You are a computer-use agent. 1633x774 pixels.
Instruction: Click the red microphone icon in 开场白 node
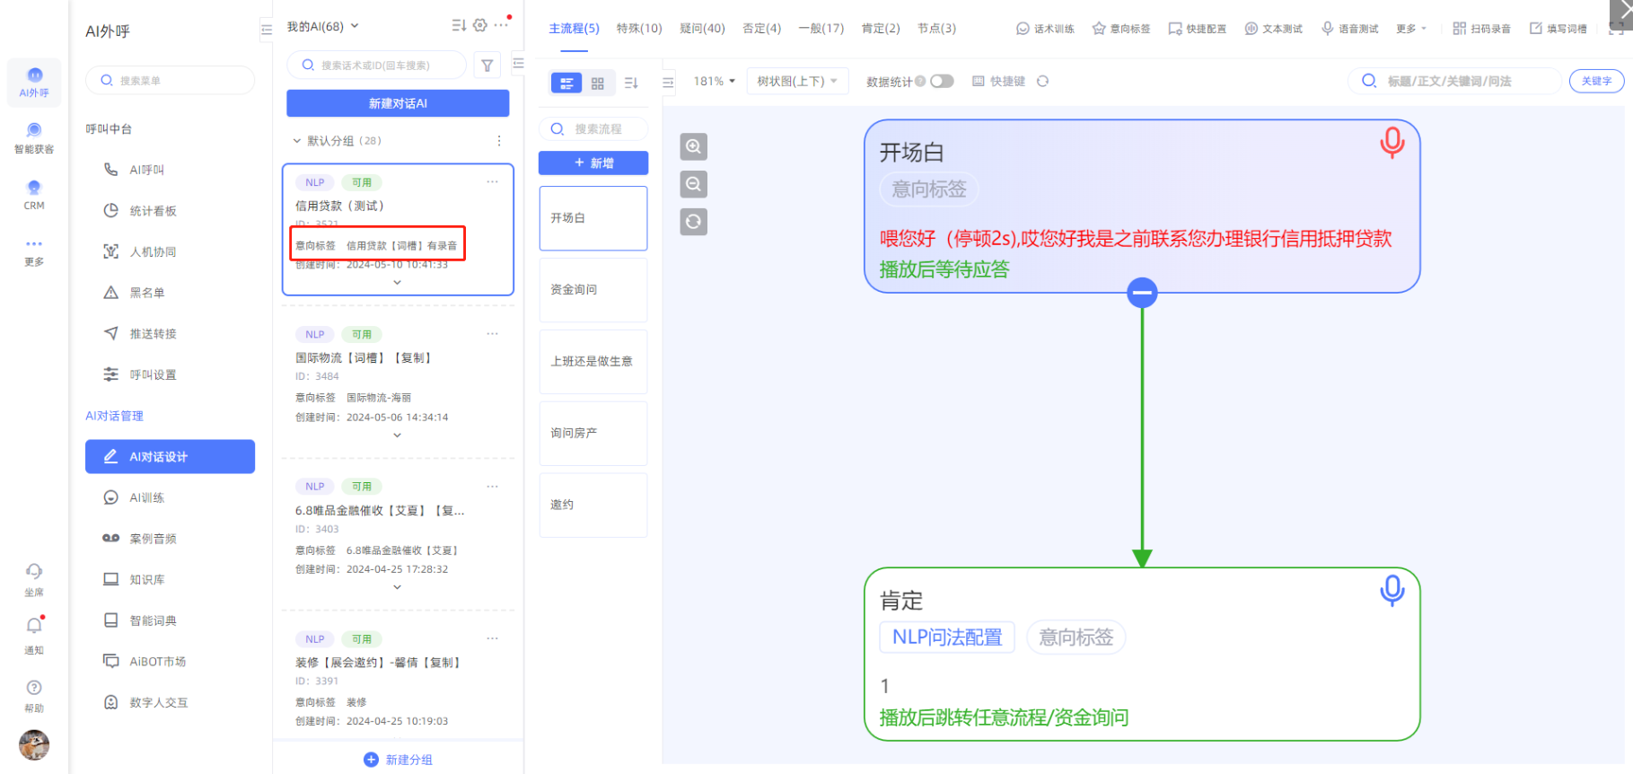coord(1392,142)
